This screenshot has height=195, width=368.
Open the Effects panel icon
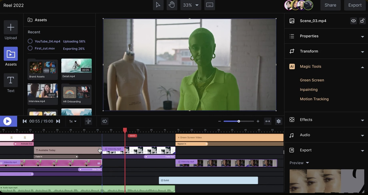tap(292, 120)
